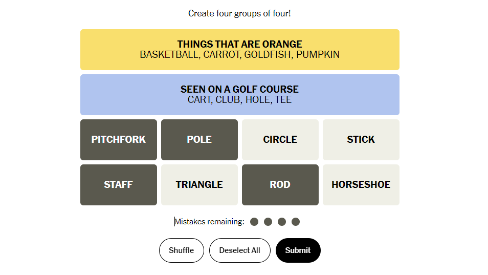The image size is (488, 275).
Task: Click the second mistakes remaining dot
Action: [x=268, y=222]
